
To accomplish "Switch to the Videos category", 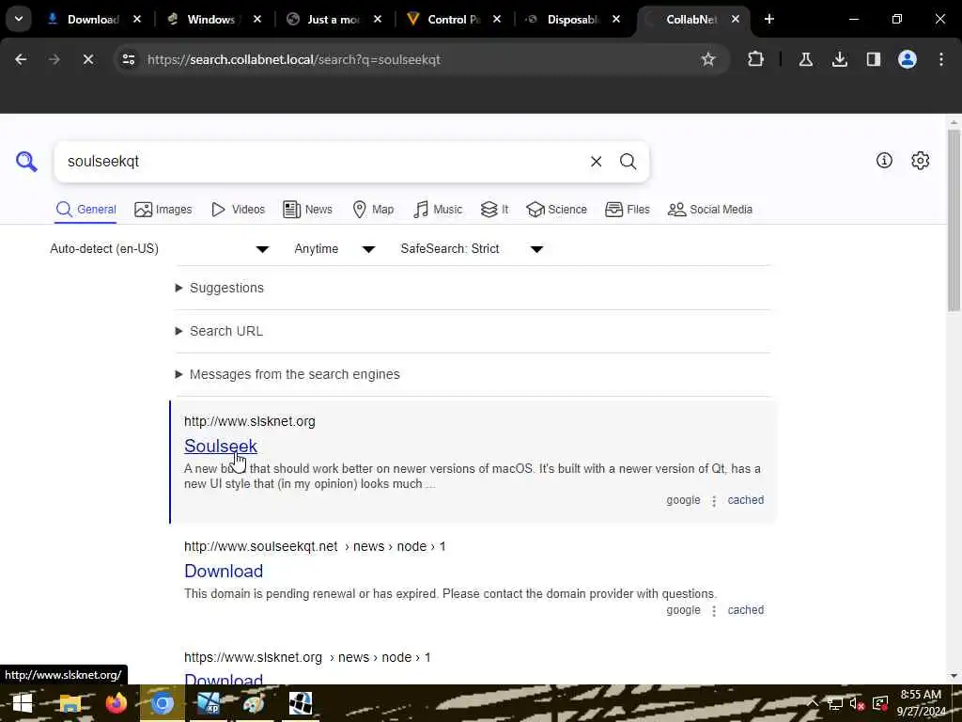I will coord(238,210).
